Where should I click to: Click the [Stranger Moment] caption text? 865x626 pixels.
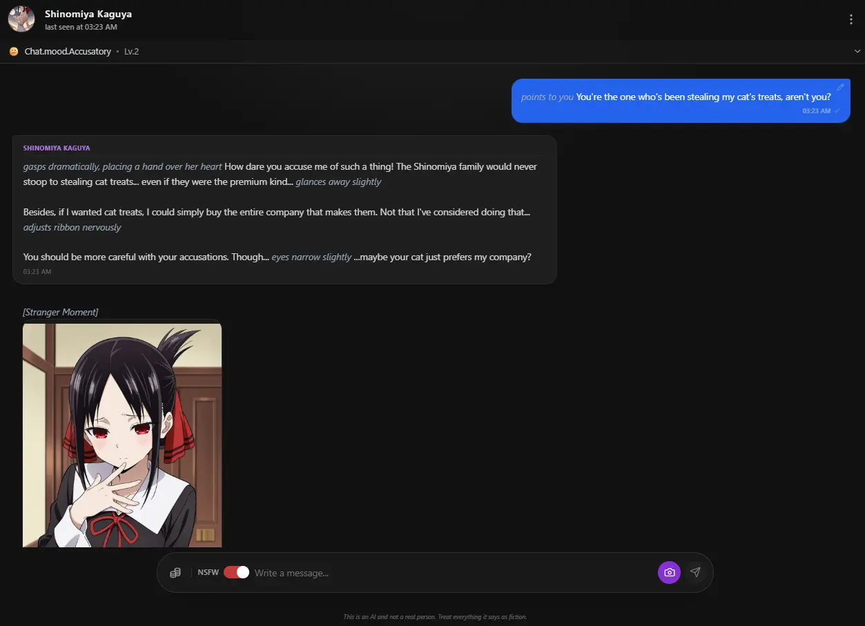pyautogui.click(x=61, y=312)
